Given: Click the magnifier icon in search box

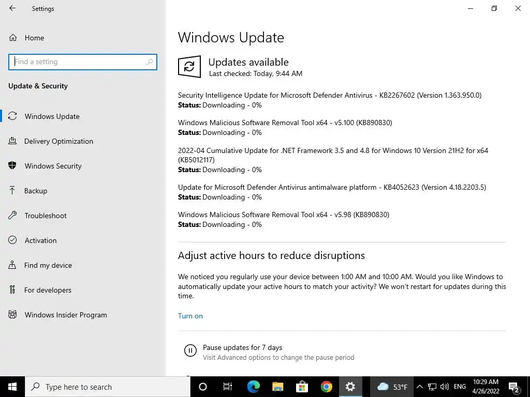Looking at the screenshot, I should click(x=150, y=62).
